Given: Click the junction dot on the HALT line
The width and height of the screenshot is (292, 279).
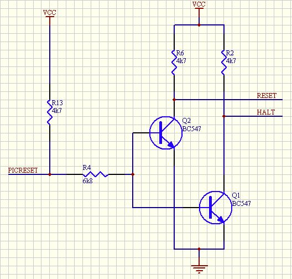Looking at the screenshot, I should (x=224, y=116).
